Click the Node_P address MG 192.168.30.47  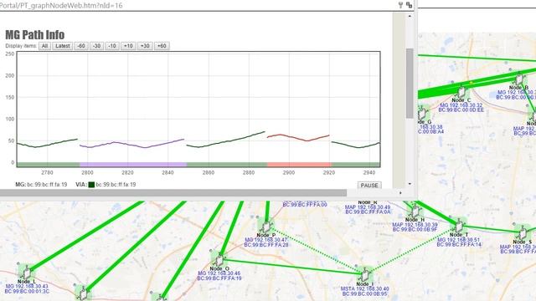coord(266,240)
